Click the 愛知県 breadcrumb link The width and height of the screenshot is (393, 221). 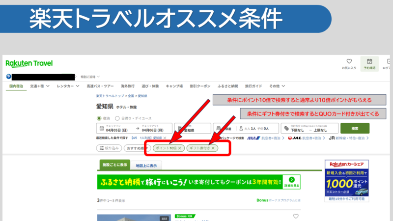point(142,96)
